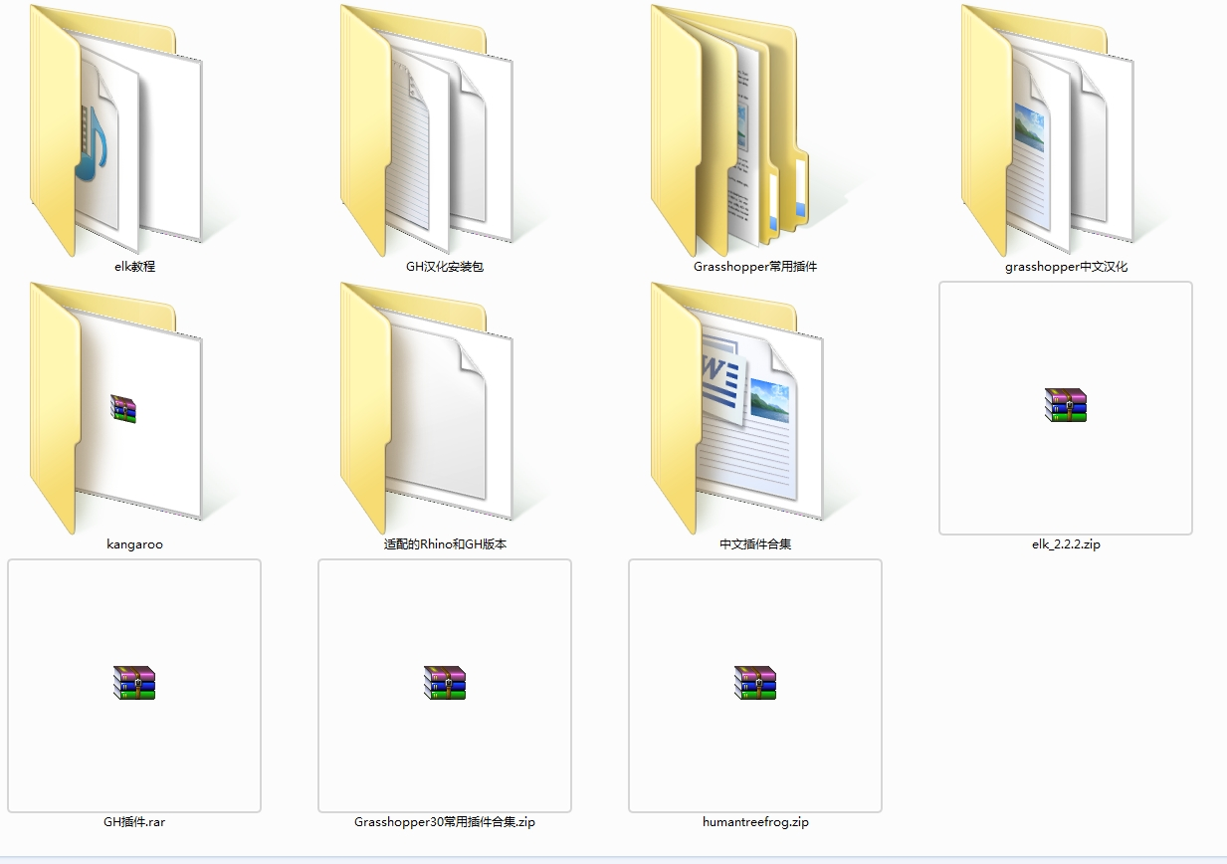Select the Grasshopper30常用插件合集.zip archive icon
The height and width of the screenshot is (864, 1227).
click(445, 684)
